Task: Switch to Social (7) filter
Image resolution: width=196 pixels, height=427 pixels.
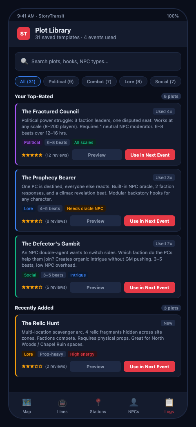Action: (x=165, y=82)
